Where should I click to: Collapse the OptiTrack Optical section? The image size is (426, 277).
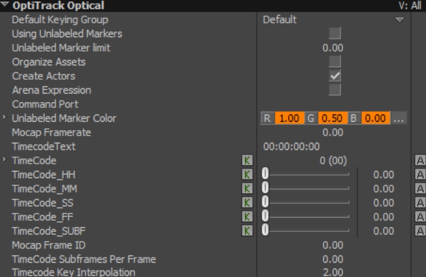[x=6, y=6]
